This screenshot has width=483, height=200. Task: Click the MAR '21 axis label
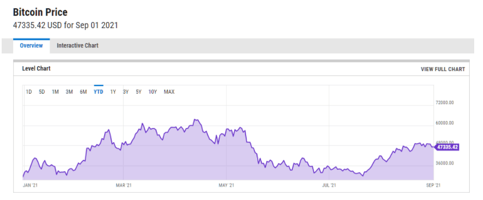coord(123,185)
